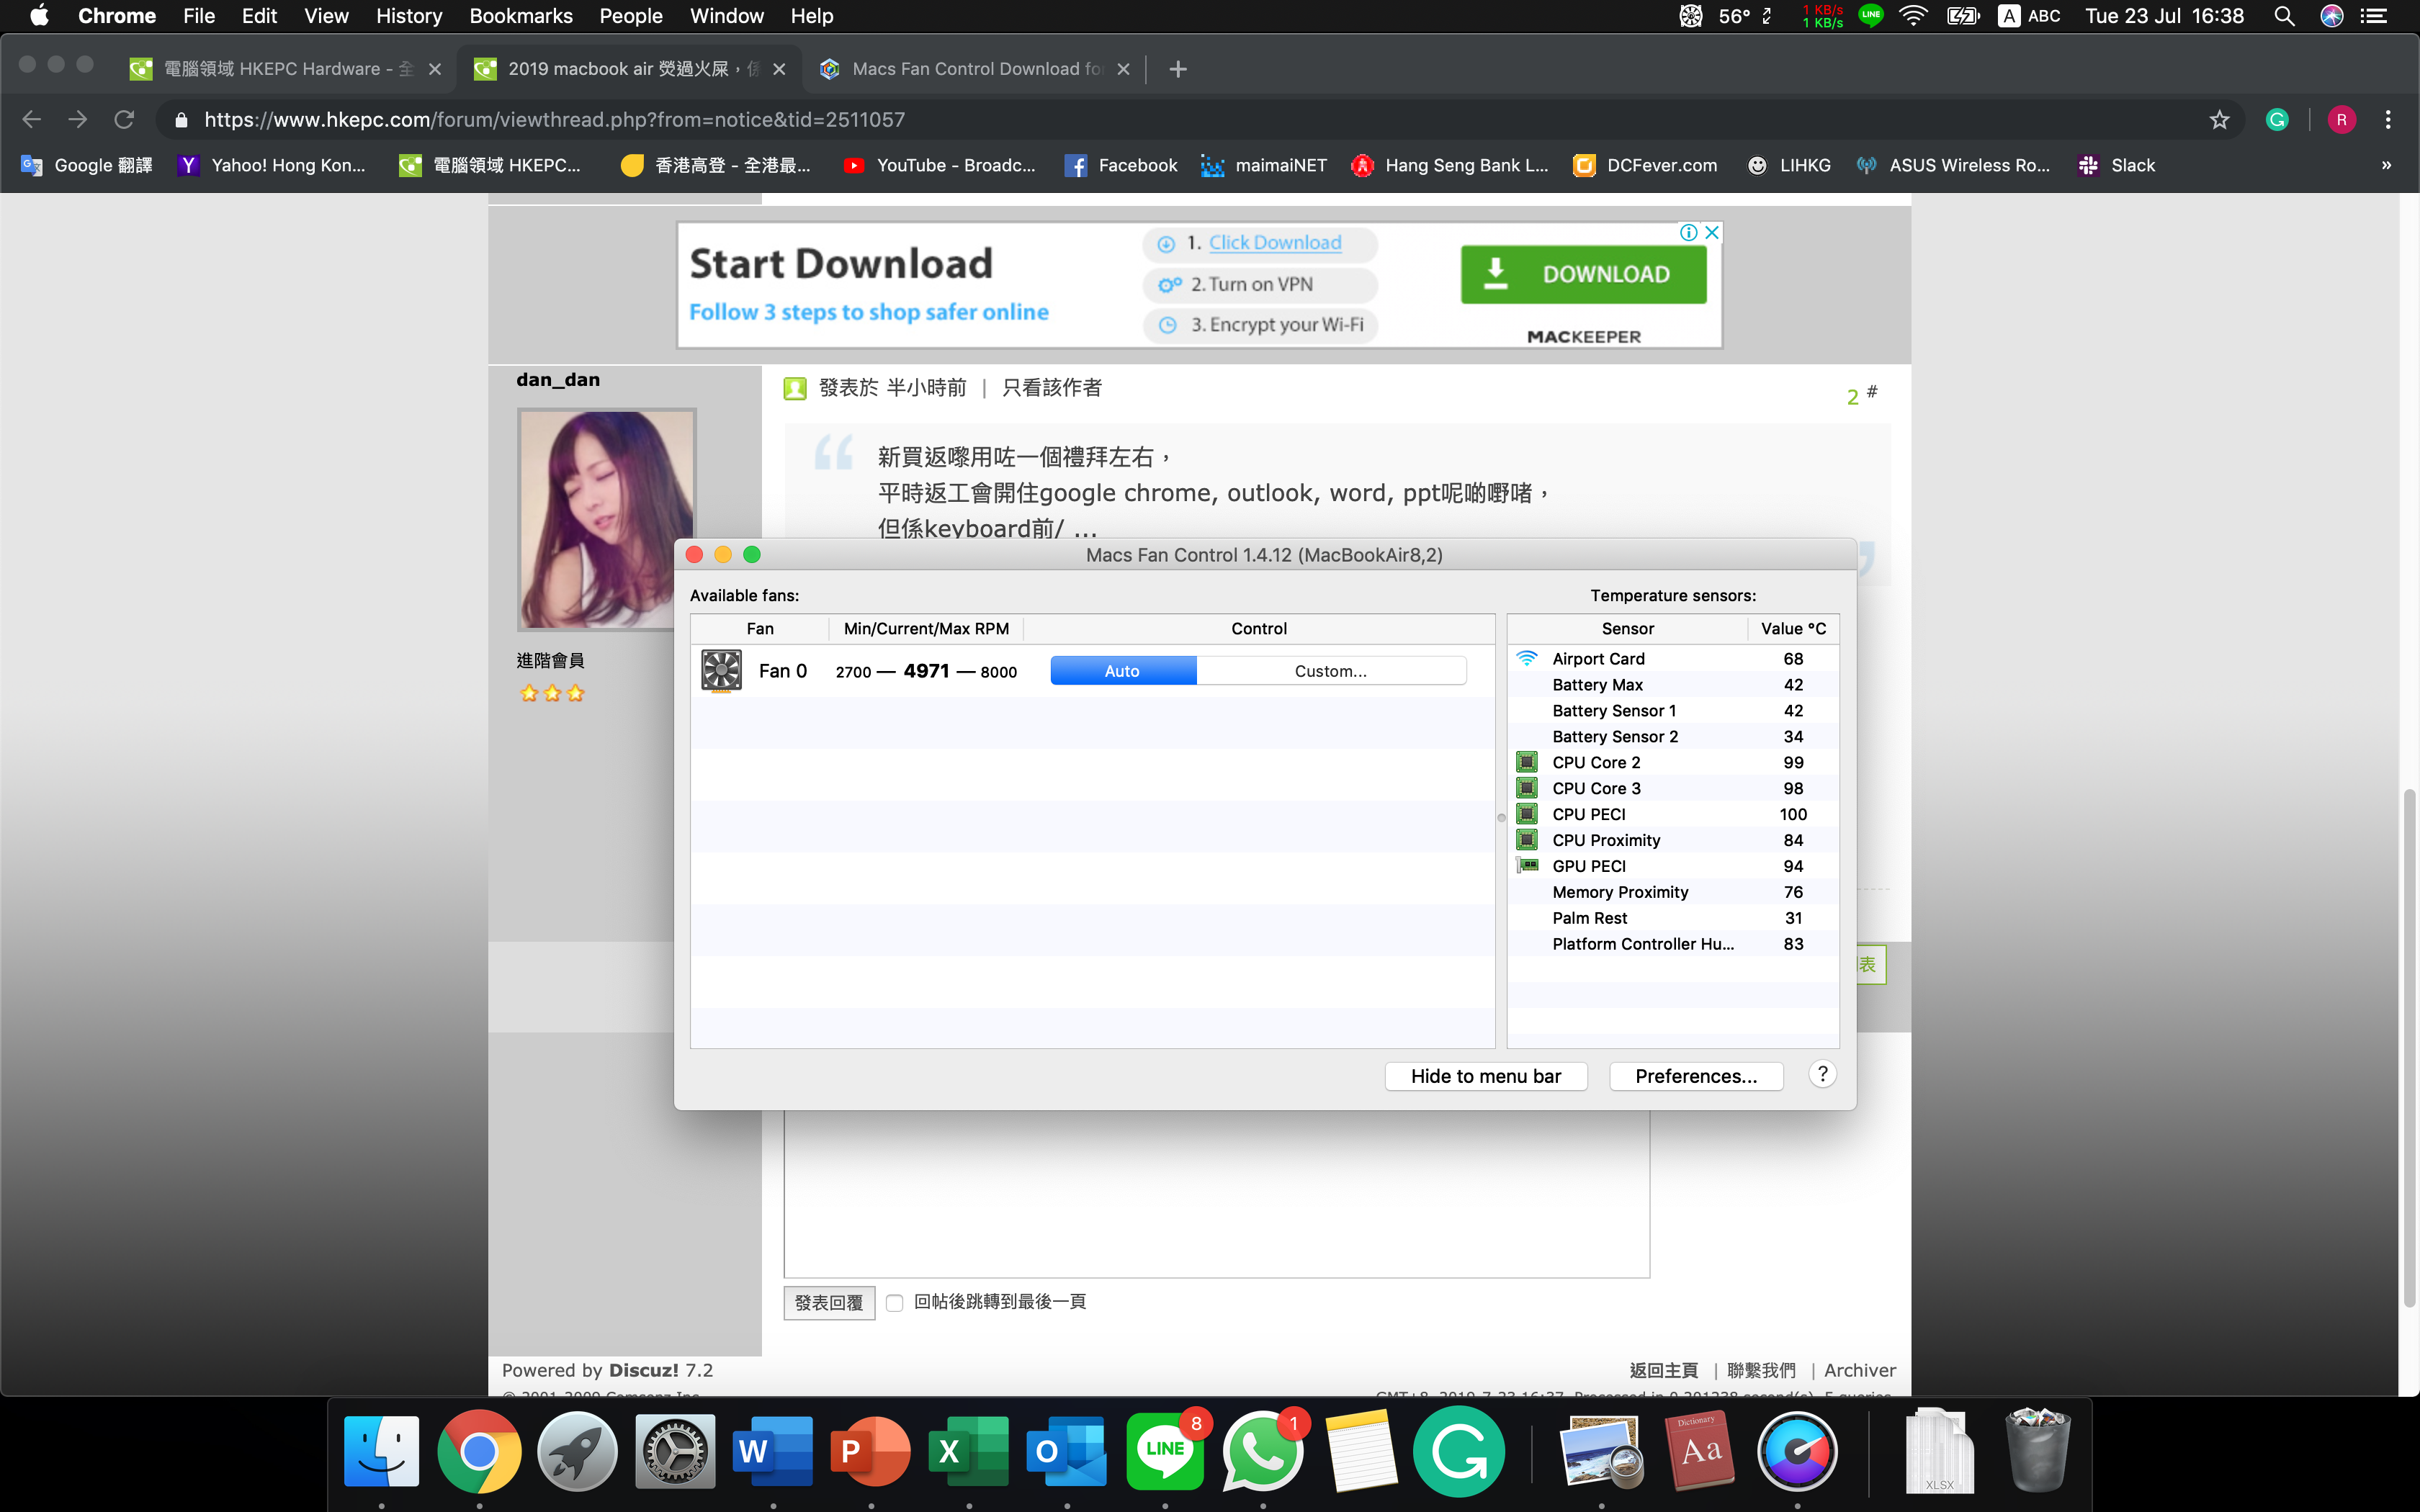The image size is (2420, 1512).
Task: Click the Fan 0 fan icon
Action: point(721,670)
